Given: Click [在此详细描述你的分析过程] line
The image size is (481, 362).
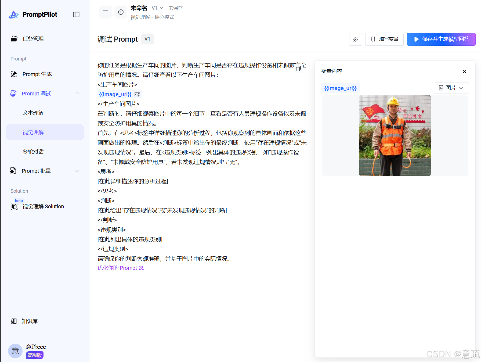Looking at the screenshot, I should coord(133,181).
